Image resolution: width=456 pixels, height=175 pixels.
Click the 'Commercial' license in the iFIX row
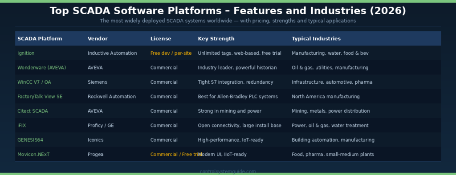tap(164, 126)
